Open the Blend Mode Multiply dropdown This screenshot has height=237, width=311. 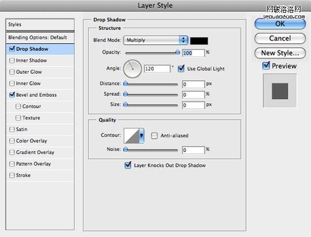[x=155, y=40]
